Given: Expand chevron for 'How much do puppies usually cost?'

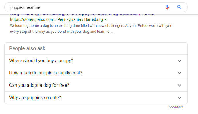Looking at the screenshot, I should [179, 73].
